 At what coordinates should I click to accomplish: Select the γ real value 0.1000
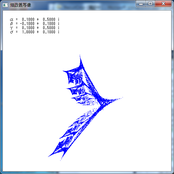pyautogui.click(x=28, y=28)
